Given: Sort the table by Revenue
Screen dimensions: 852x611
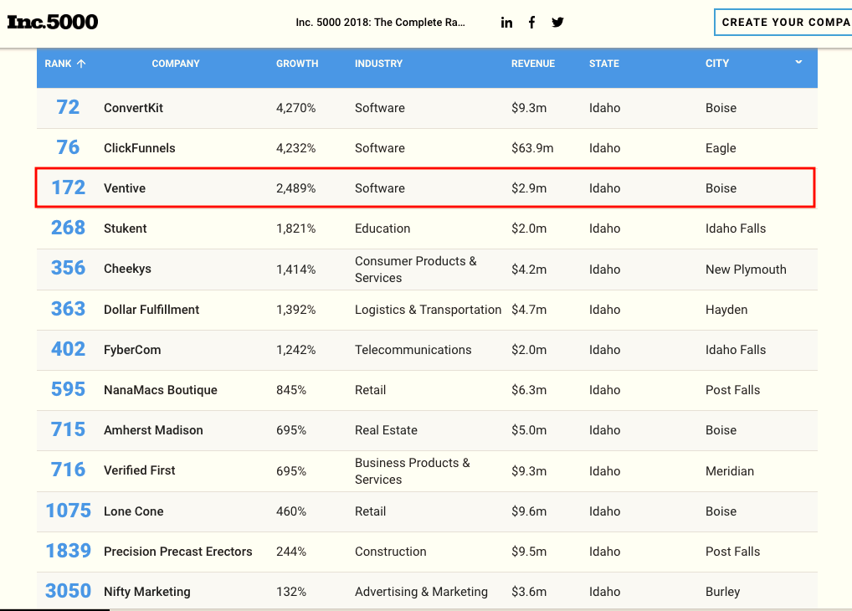Looking at the screenshot, I should coord(533,64).
